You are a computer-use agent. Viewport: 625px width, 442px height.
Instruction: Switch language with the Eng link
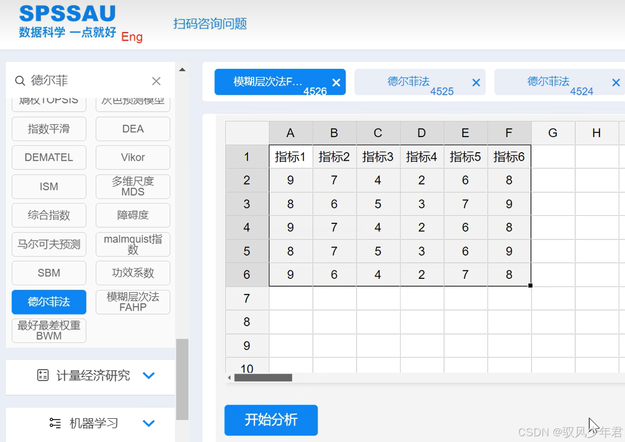[132, 36]
